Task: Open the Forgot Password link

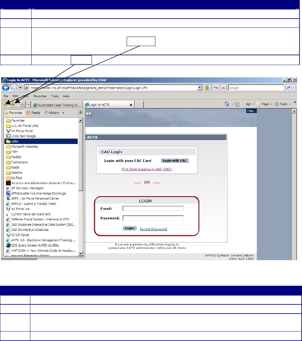Action: 154,229
